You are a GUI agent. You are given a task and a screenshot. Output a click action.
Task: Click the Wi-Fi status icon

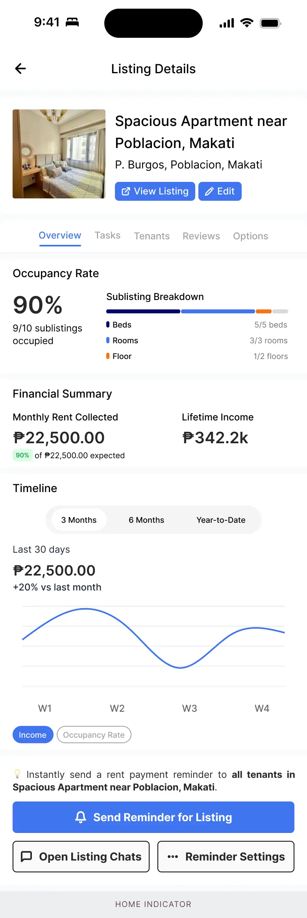click(x=247, y=23)
